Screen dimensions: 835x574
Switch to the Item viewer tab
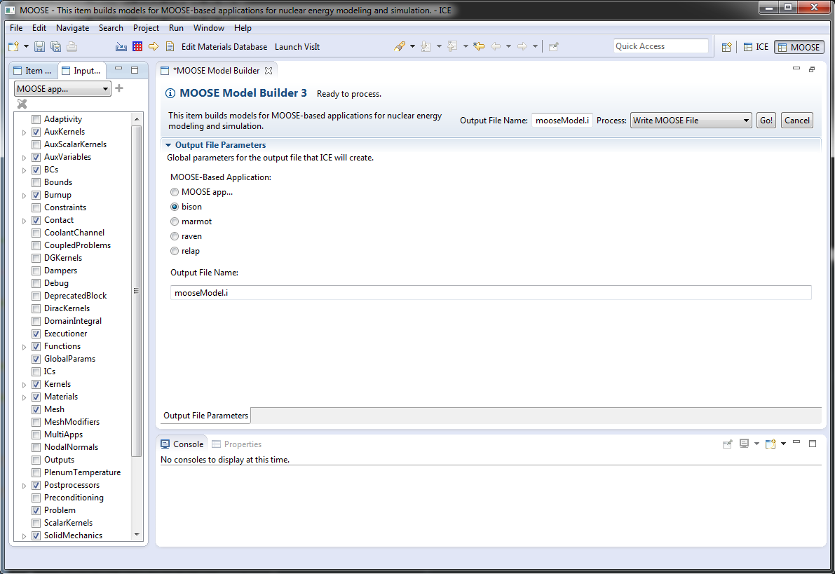point(32,70)
